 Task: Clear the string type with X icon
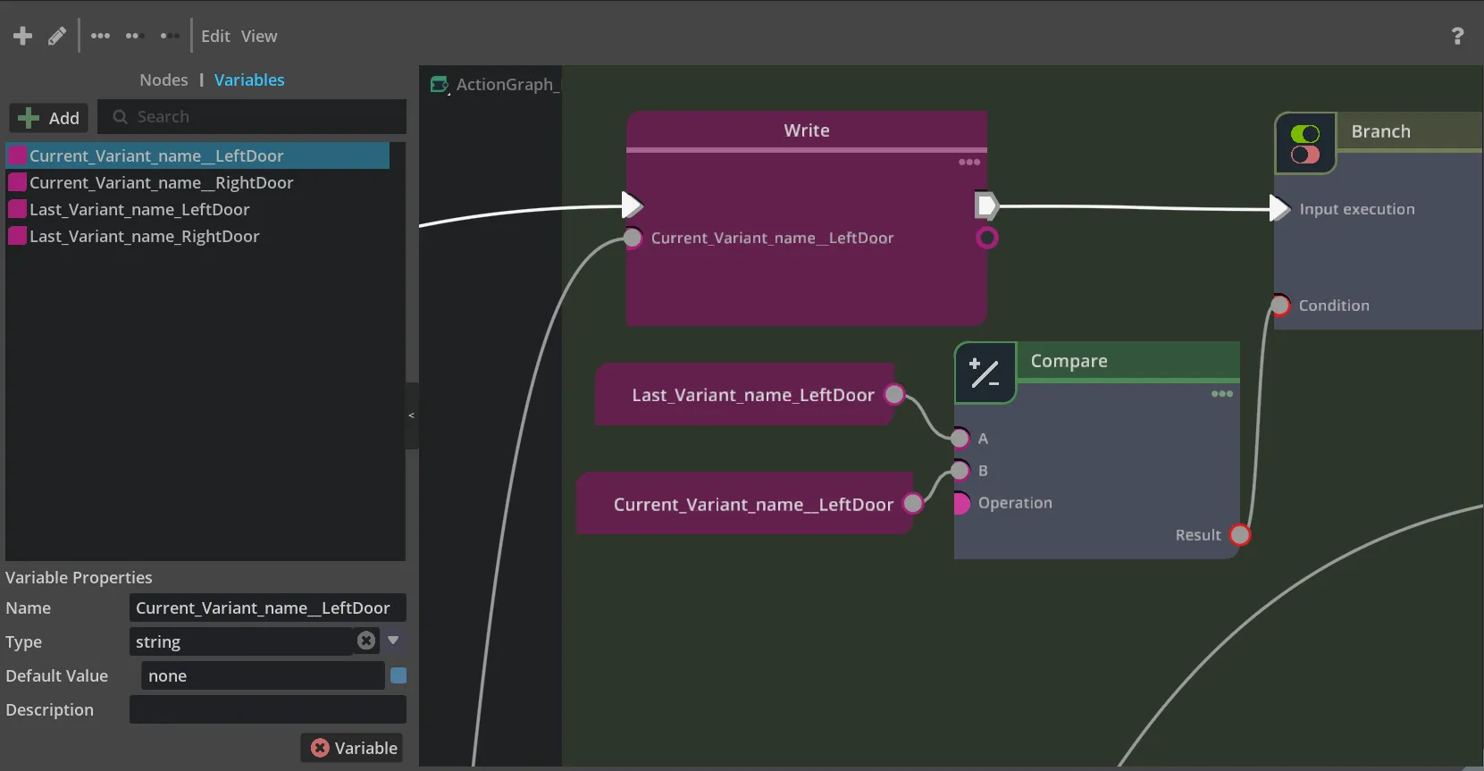point(365,641)
